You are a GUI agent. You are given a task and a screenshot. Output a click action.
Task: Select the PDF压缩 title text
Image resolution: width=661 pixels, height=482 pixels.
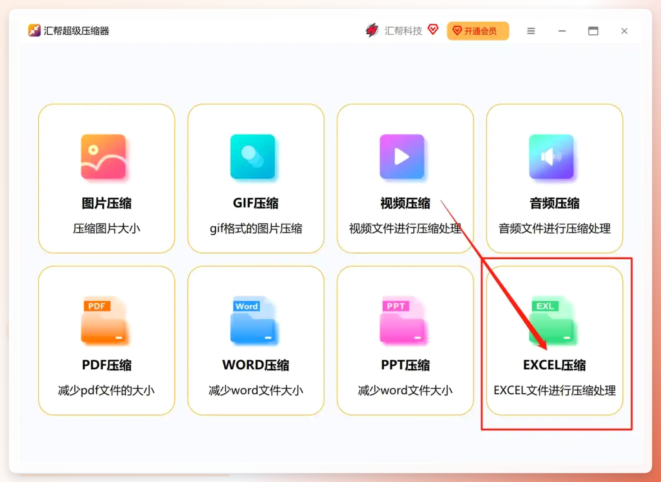pyautogui.click(x=106, y=365)
